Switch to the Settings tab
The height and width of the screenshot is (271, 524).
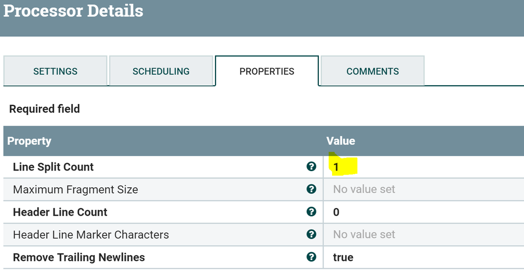click(55, 71)
